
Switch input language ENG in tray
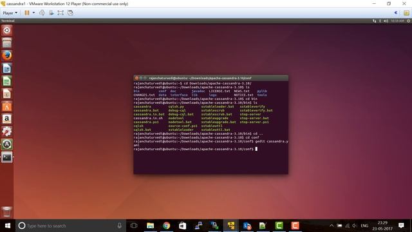(x=364, y=226)
